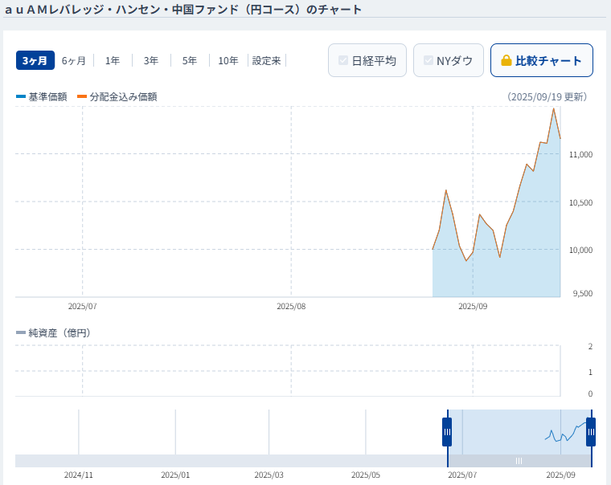Viewport: 611px width, 485px height.
Task: Click the 純資産（億円）gray legend marker
Action: point(21,332)
